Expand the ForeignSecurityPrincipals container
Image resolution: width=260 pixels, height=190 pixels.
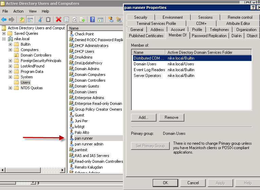(x=10, y=61)
